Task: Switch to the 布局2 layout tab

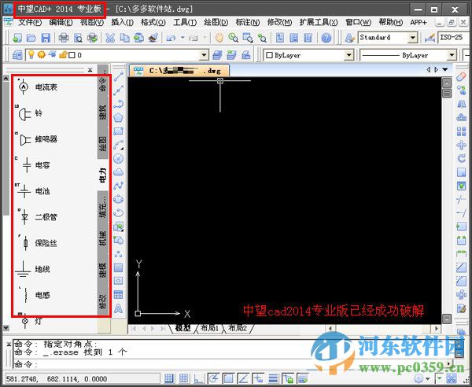Action: [238, 328]
